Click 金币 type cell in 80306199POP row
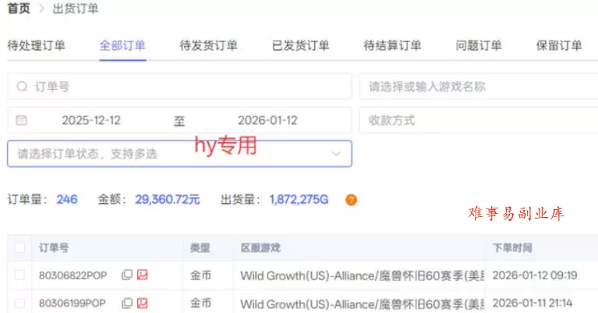The image size is (598, 313). click(x=200, y=304)
